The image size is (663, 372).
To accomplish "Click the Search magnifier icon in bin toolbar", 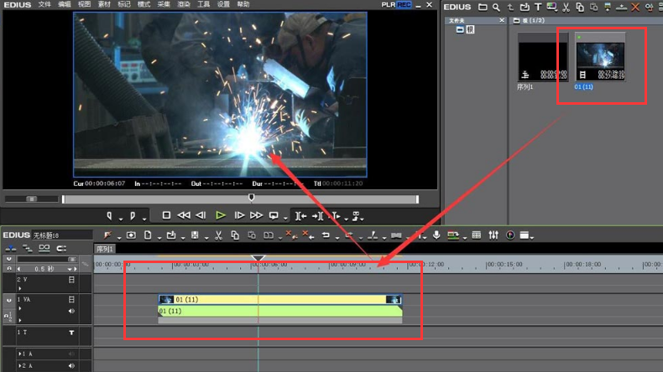I will coord(496,7).
